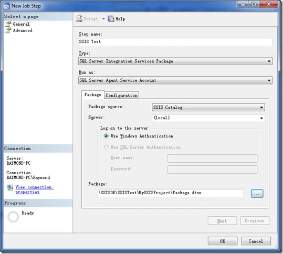Select Use SQL Server Authentication radio button
Screen dimensions: 283x254
point(106,147)
